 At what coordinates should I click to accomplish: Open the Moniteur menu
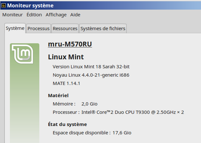click(x=12, y=15)
